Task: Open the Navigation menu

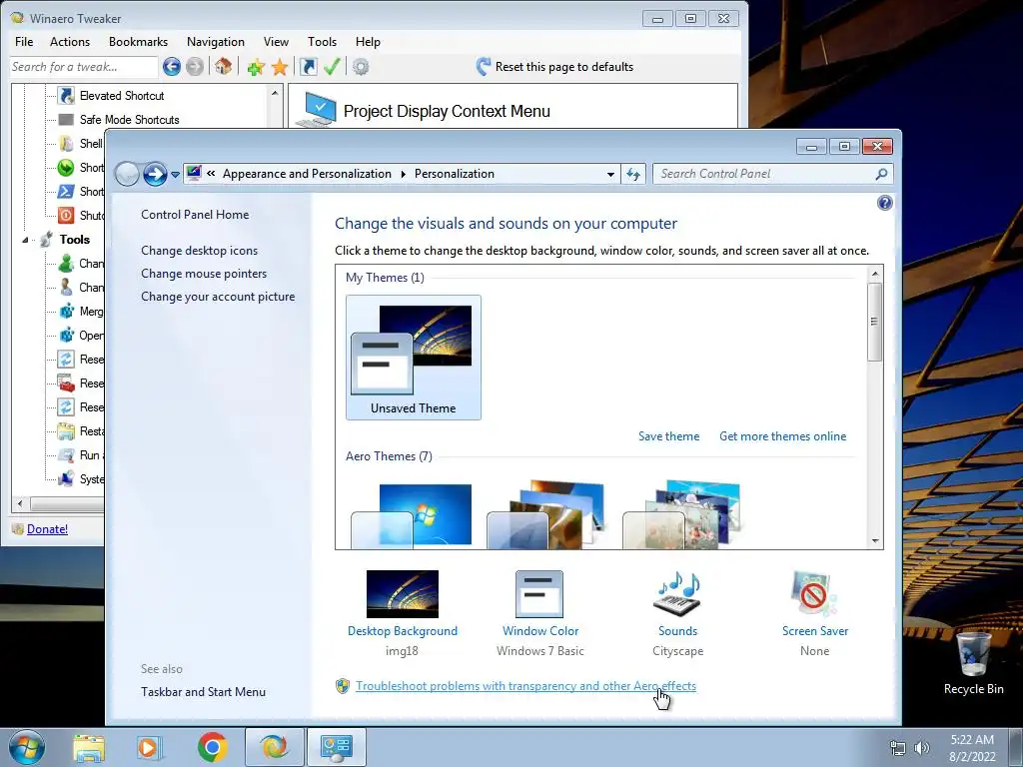Action: coord(216,42)
